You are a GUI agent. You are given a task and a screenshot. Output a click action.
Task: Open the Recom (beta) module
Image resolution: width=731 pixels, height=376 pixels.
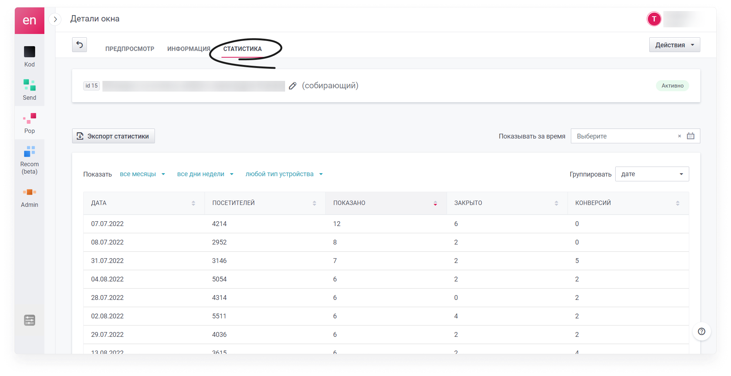point(30,160)
